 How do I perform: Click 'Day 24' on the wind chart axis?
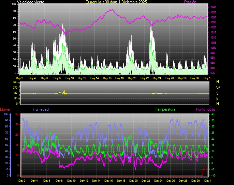click(x=157, y=78)
